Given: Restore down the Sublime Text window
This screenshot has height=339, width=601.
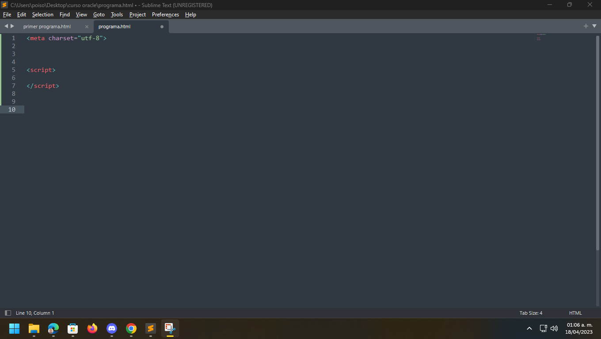Looking at the screenshot, I should (x=570, y=5).
